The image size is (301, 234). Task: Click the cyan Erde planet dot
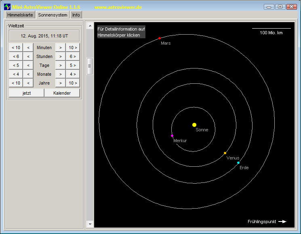[238, 163]
